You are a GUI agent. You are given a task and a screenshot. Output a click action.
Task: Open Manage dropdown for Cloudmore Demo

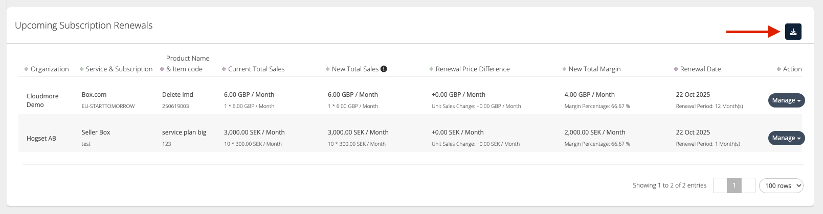pos(786,100)
